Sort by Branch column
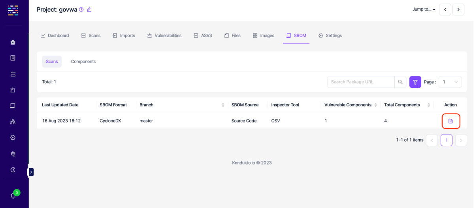This screenshot has width=475, height=208. (223, 105)
